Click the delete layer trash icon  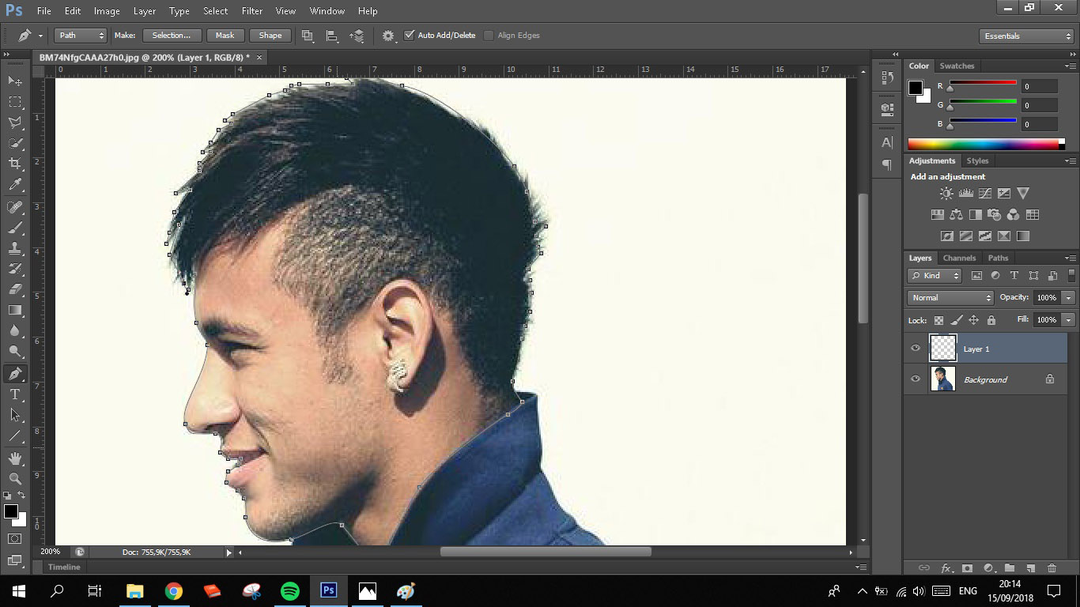[1052, 568]
